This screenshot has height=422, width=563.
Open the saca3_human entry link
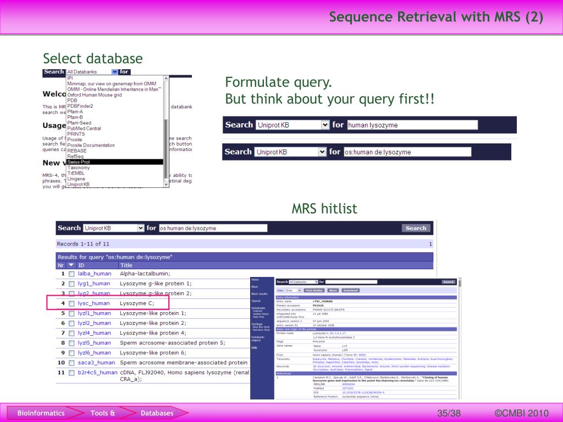click(96, 363)
